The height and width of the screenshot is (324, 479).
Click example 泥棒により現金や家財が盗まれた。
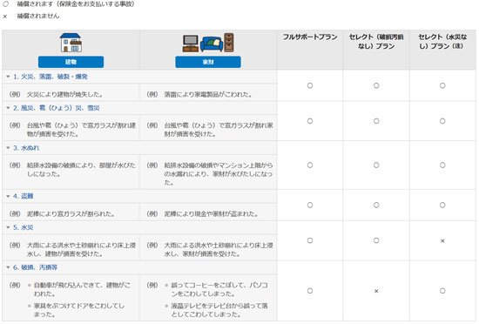coord(211,213)
